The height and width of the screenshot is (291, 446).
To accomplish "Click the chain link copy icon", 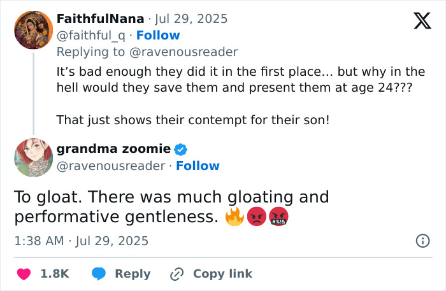I will tap(176, 274).
